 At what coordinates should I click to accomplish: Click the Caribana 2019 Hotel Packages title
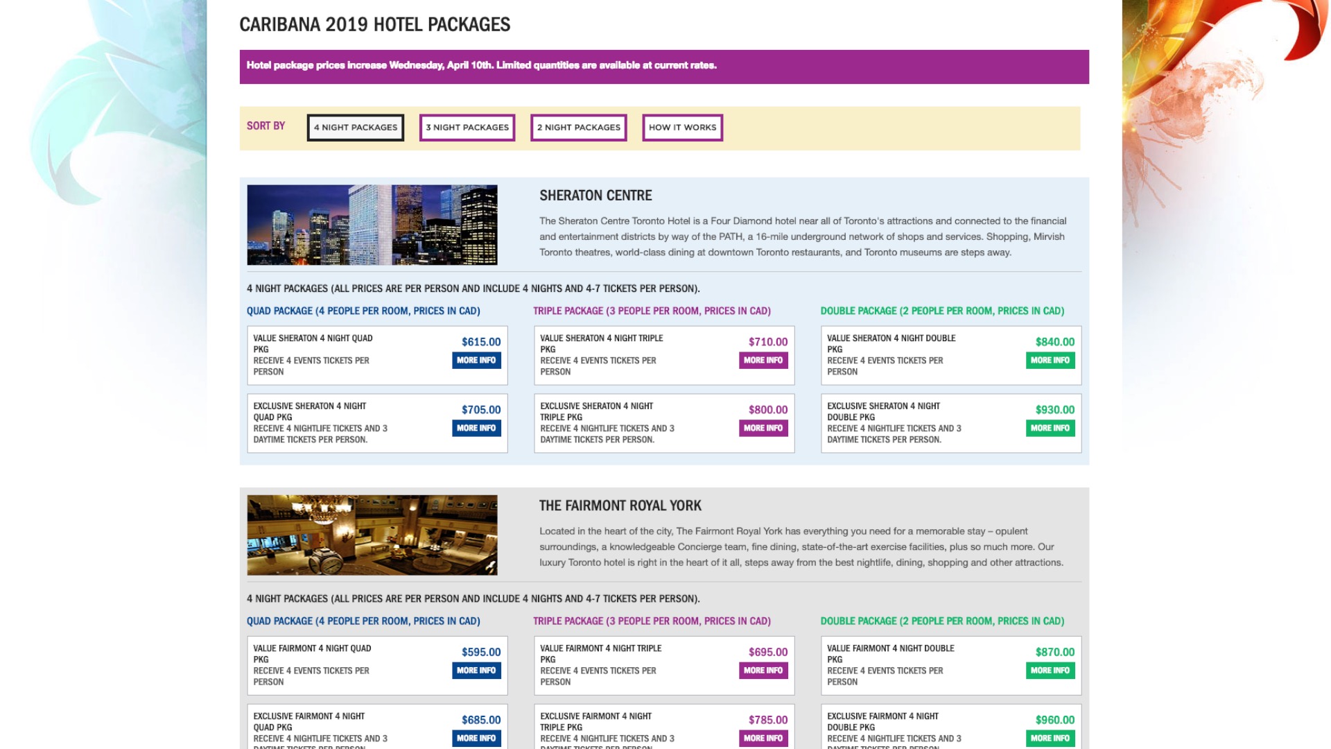tap(374, 25)
